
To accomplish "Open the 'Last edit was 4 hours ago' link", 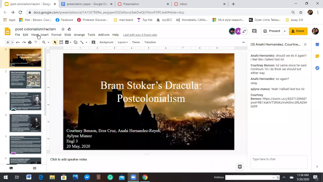I will click(x=140, y=35).
